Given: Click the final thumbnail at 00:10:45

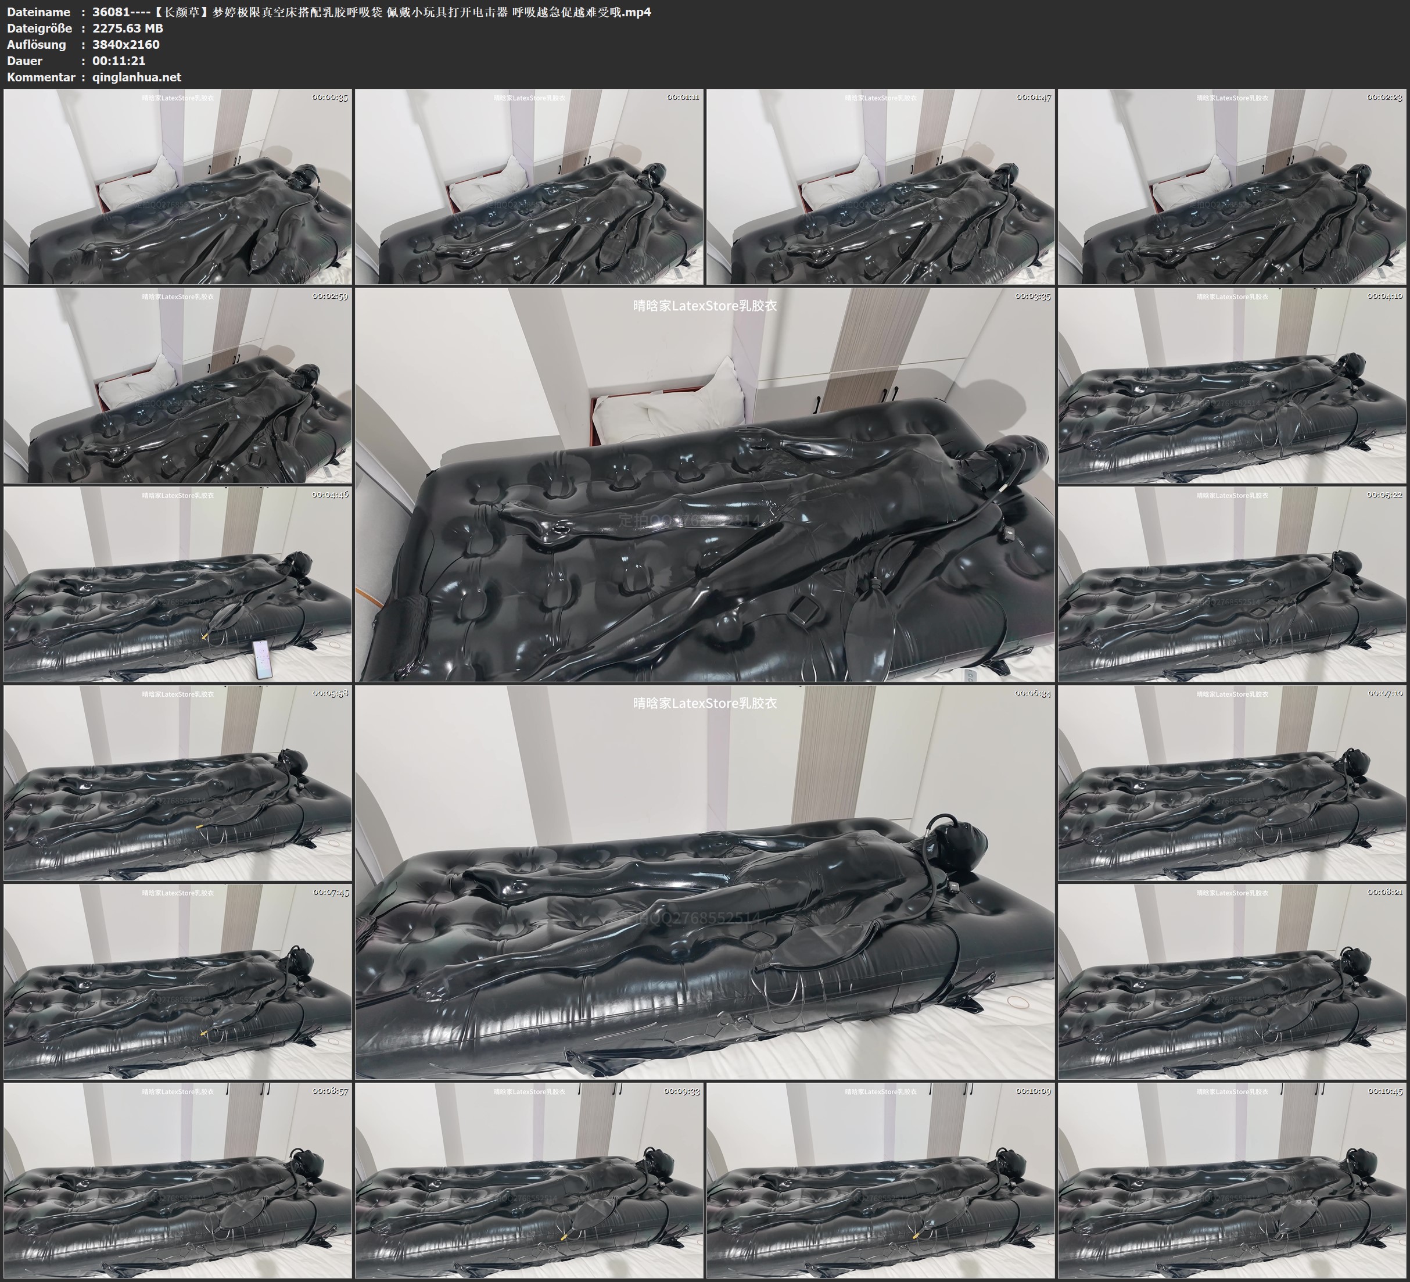Looking at the screenshot, I should 1232,1180.
